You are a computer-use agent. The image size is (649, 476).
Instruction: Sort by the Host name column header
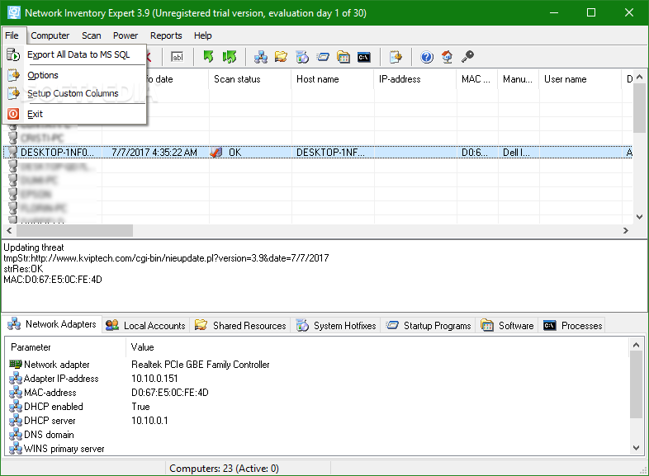coord(333,79)
